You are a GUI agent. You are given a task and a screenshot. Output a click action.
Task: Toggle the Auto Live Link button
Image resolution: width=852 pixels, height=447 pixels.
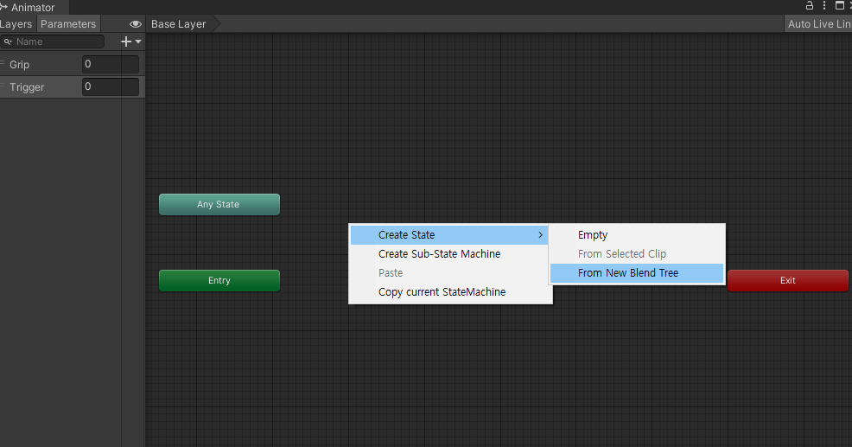pos(818,24)
